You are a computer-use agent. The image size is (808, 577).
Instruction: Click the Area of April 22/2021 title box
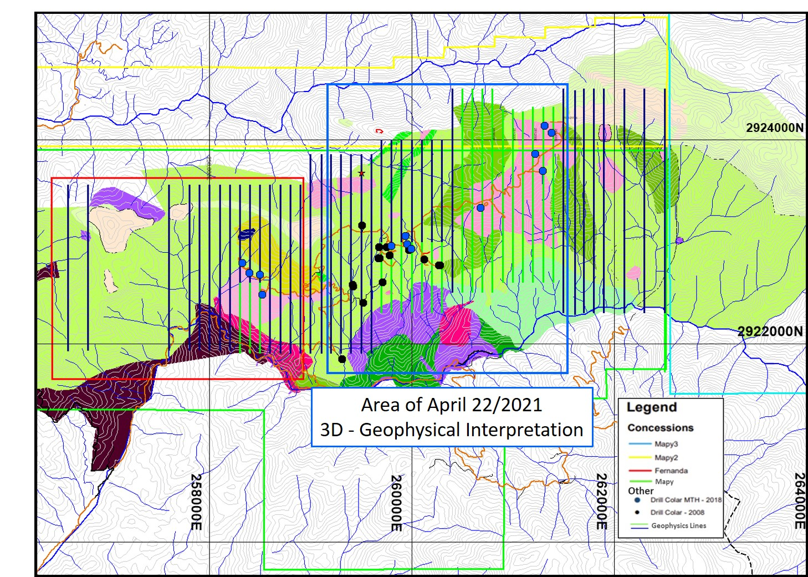(x=452, y=417)
